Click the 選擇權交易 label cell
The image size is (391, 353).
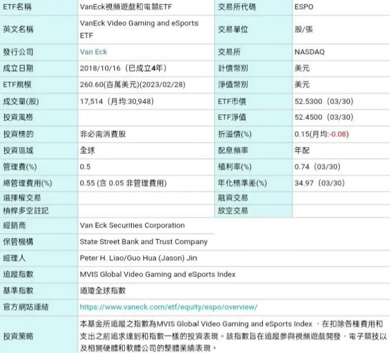tap(39, 198)
